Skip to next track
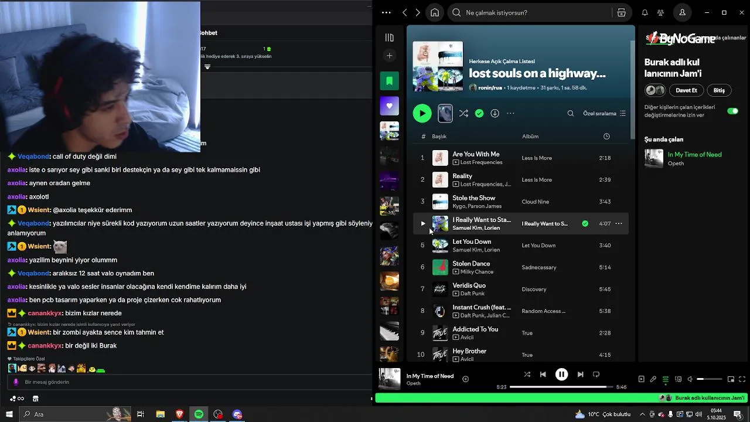 tap(580, 375)
